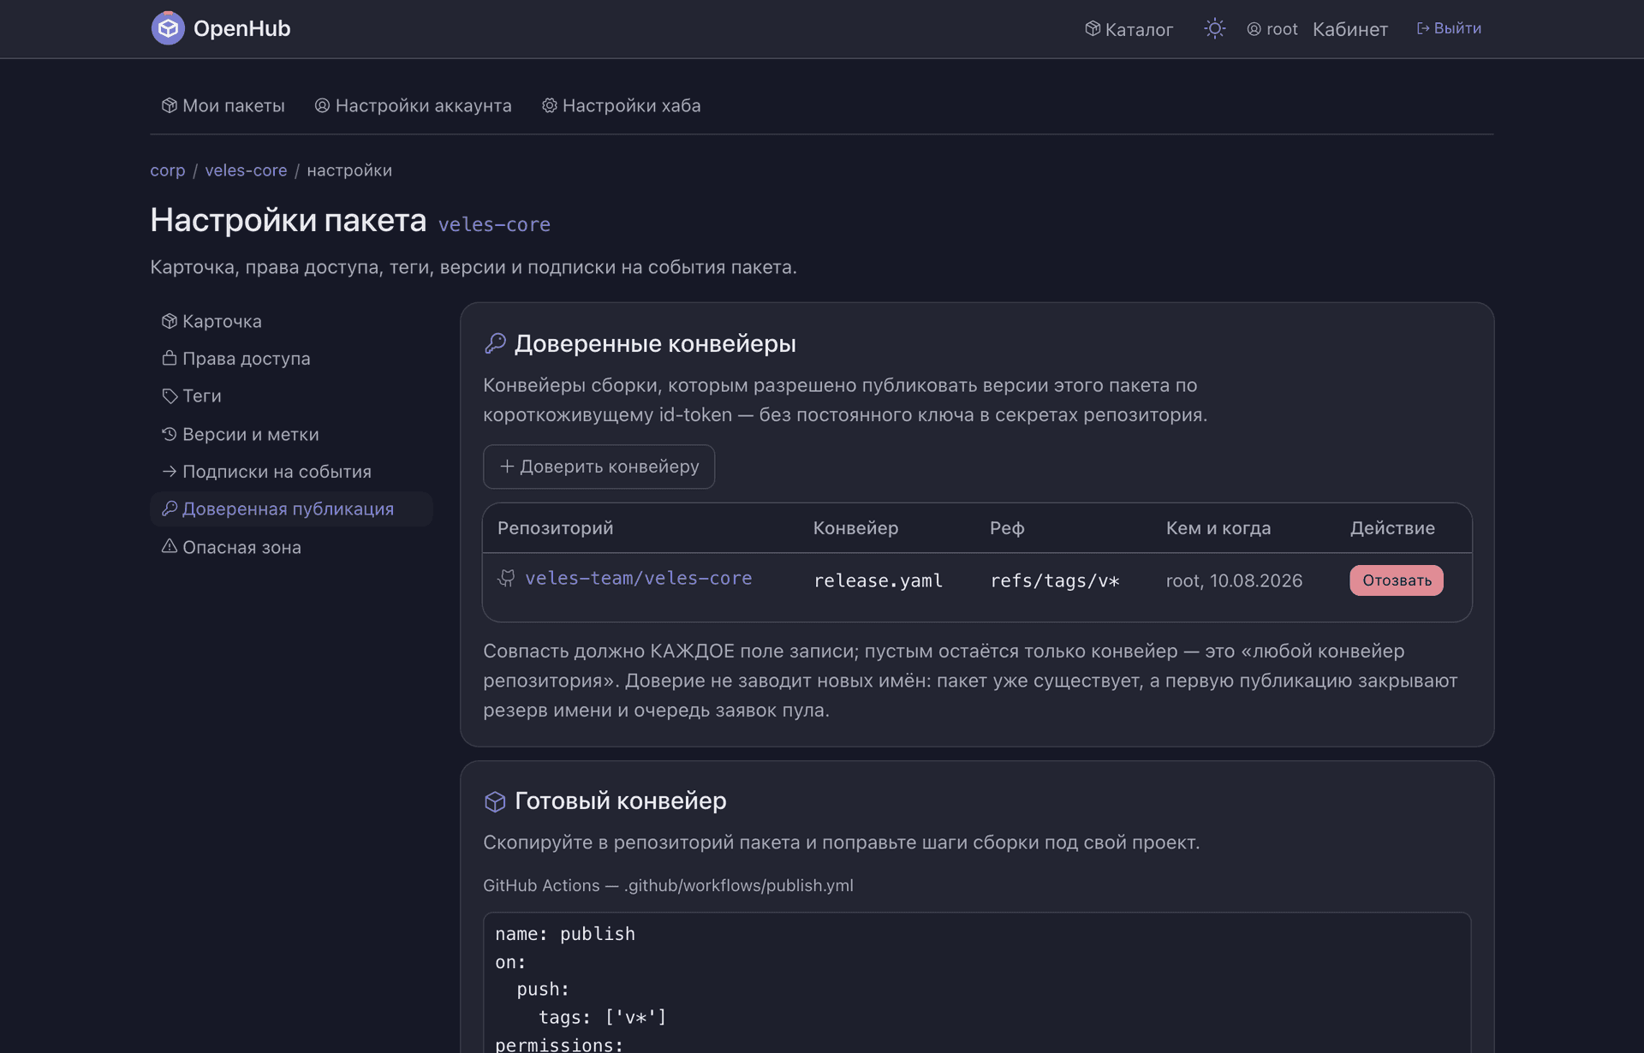Click the Доверить конвейеру button
This screenshot has height=1053, width=1644.
pyautogui.click(x=599, y=467)
